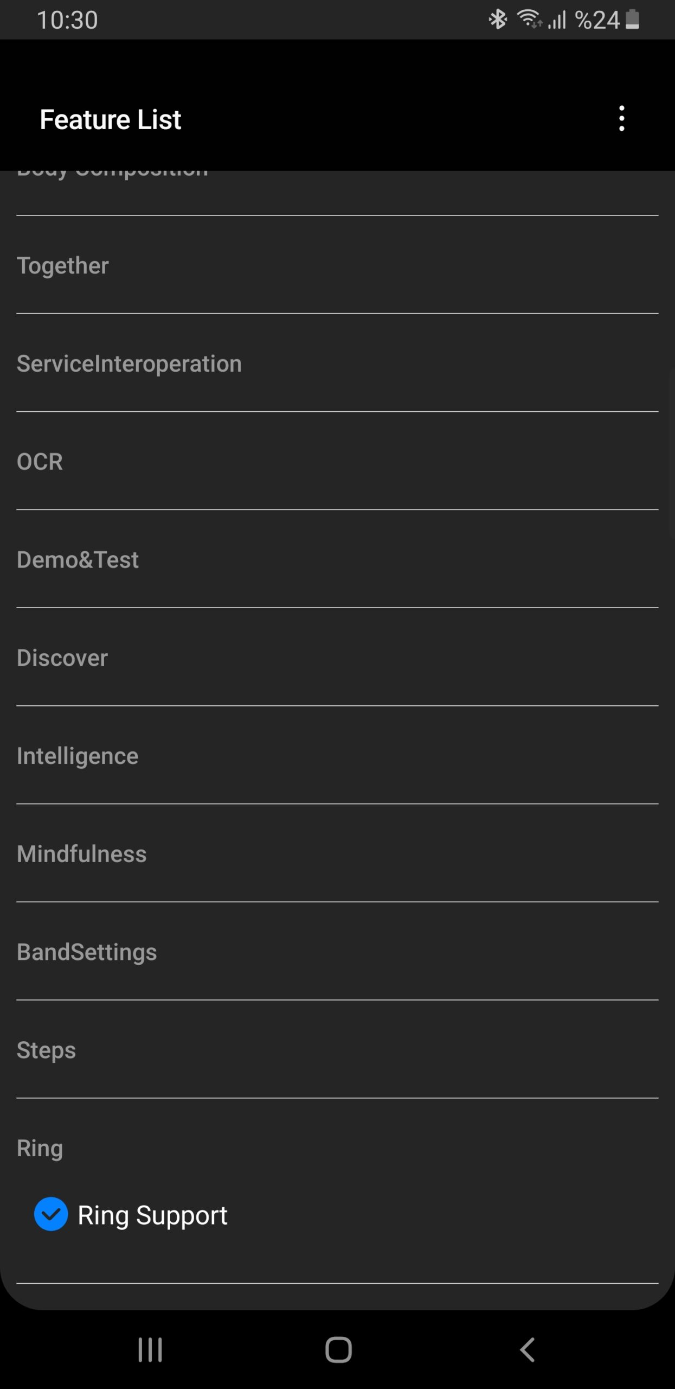Screen dimensions: 675x1389
Task: Tap the battery status icon
Action: point(632,20)
